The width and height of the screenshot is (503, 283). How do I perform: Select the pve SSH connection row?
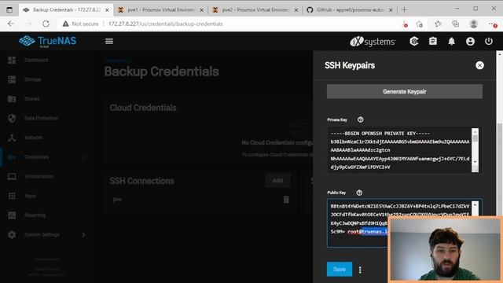201,199
